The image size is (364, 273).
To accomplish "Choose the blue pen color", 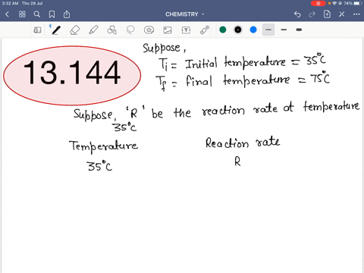I will tap(253, 30).
